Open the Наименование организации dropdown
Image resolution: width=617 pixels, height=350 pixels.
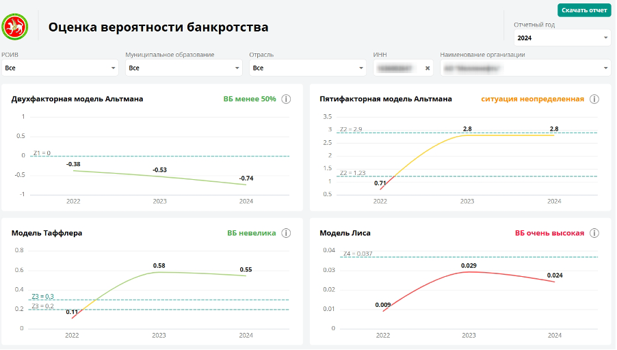coord(527,68)
